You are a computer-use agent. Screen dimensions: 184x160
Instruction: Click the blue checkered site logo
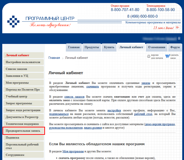[x=13, y=21]
